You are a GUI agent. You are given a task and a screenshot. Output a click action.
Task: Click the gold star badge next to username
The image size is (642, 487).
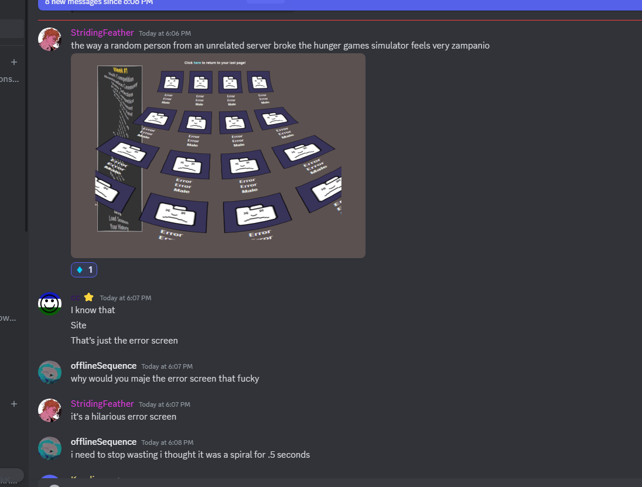[89, 297]
